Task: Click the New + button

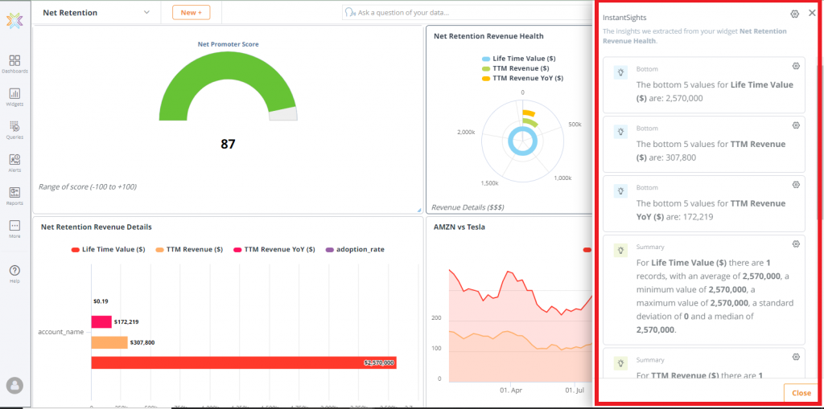Action: (x=192, y=13)
